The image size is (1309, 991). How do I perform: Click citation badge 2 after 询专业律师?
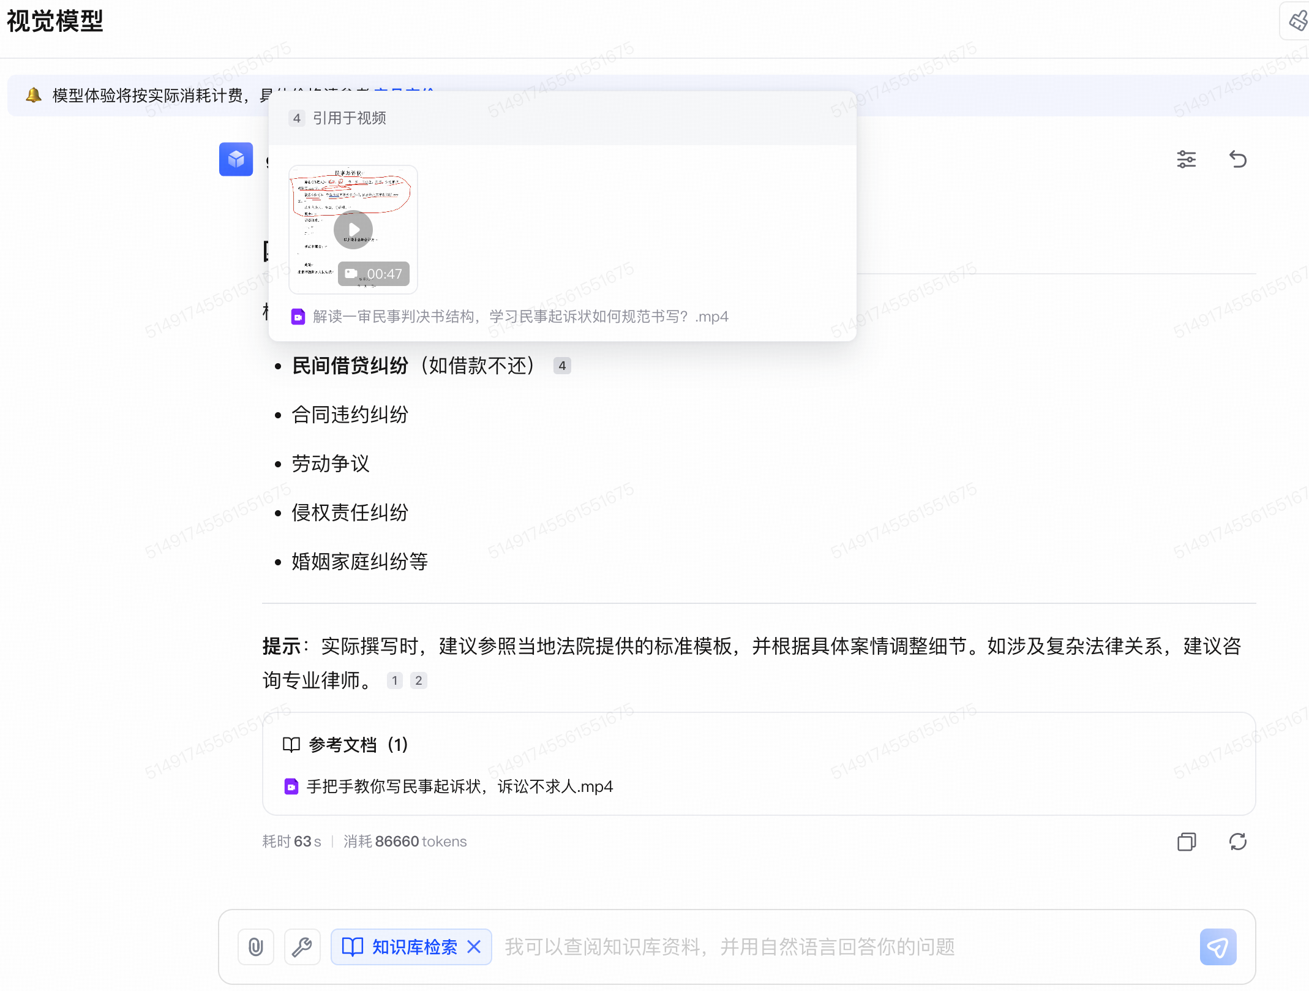coord(418,680)
